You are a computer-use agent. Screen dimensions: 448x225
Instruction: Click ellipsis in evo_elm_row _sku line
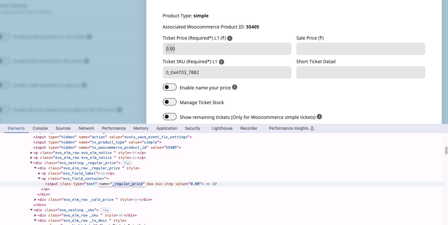pos(120,215)
